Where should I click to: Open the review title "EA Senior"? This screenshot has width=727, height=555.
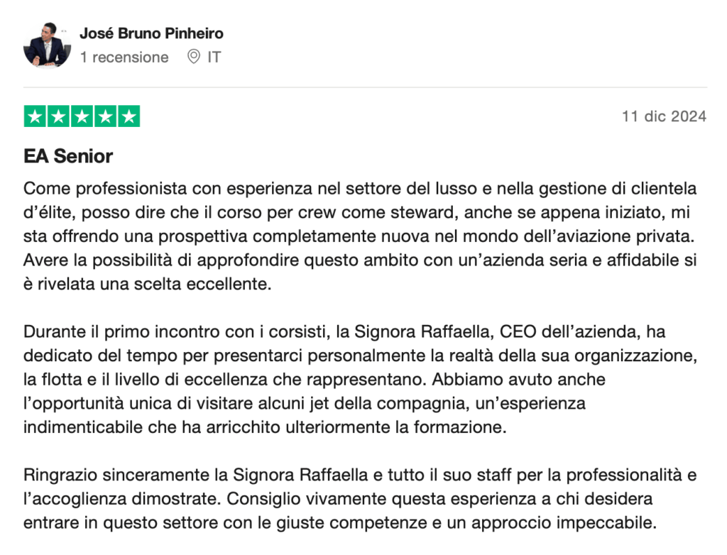click(x=68, y=156)
